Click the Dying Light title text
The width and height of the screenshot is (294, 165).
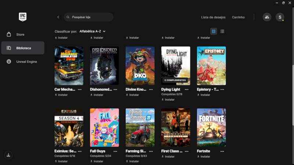tap(171, 89)
